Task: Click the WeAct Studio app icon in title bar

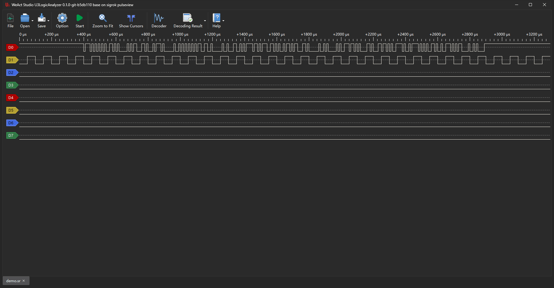Action: coord(7,5)
